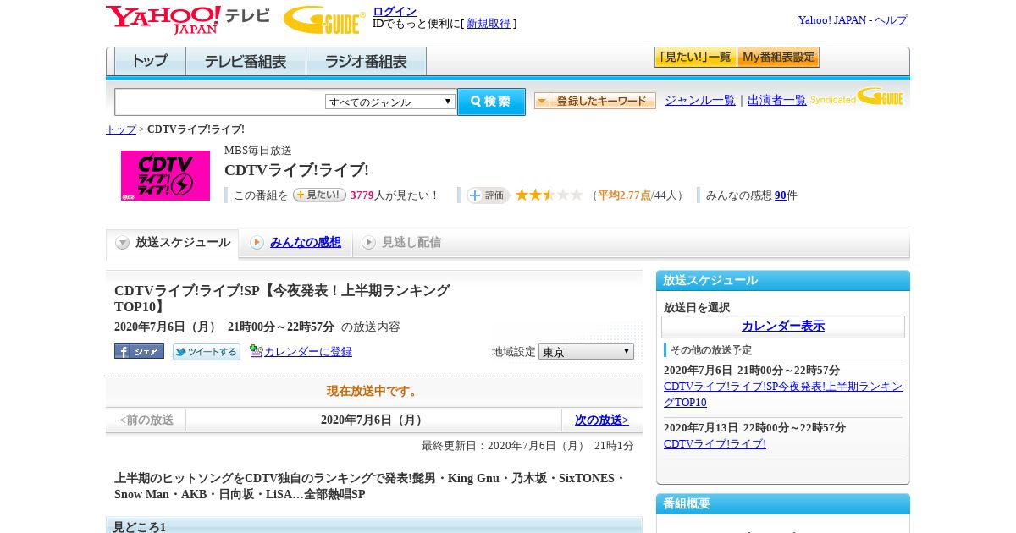This screenshot has width=1016, height=533.
Task: Open 出演者一覧 link
Action: [777, 100]
